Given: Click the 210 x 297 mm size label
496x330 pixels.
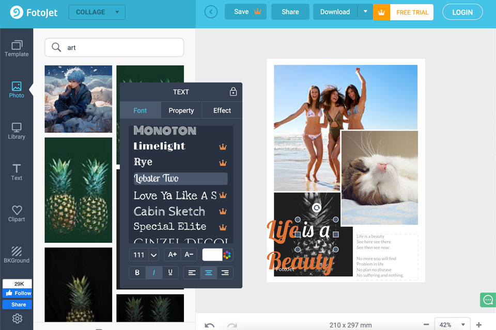Looking at the screenshot, I should [x=350, y=325].
